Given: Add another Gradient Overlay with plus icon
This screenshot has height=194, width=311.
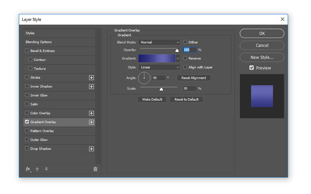Looking at the screenshot, I should tap(91, 122).
